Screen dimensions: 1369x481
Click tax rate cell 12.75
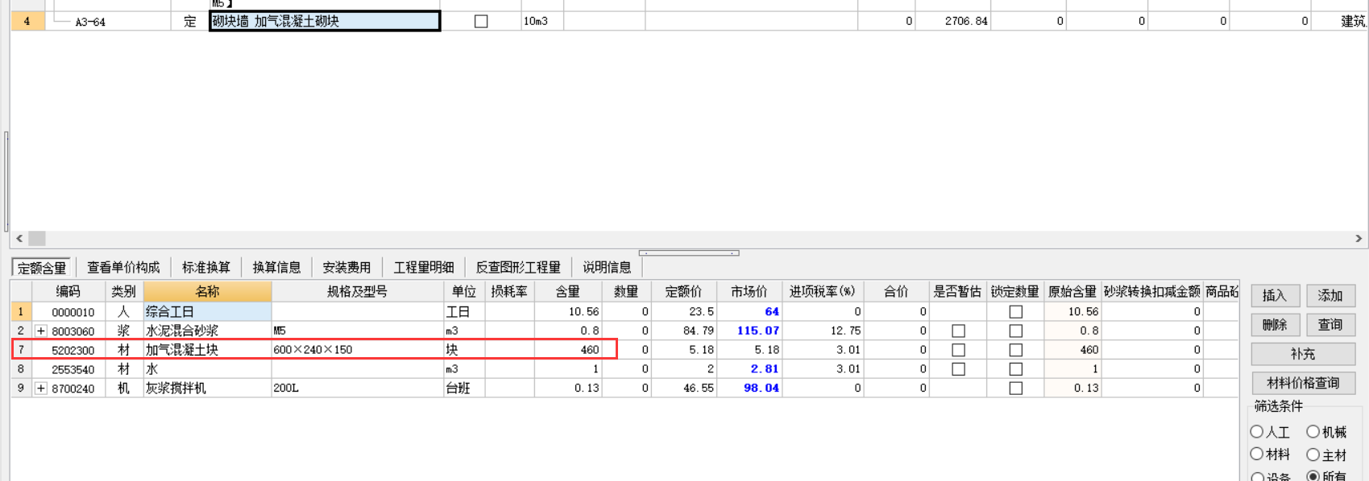point(823,331)
